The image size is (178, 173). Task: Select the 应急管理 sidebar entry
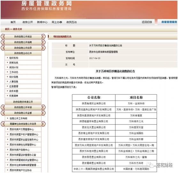click(x=14, y=86)
